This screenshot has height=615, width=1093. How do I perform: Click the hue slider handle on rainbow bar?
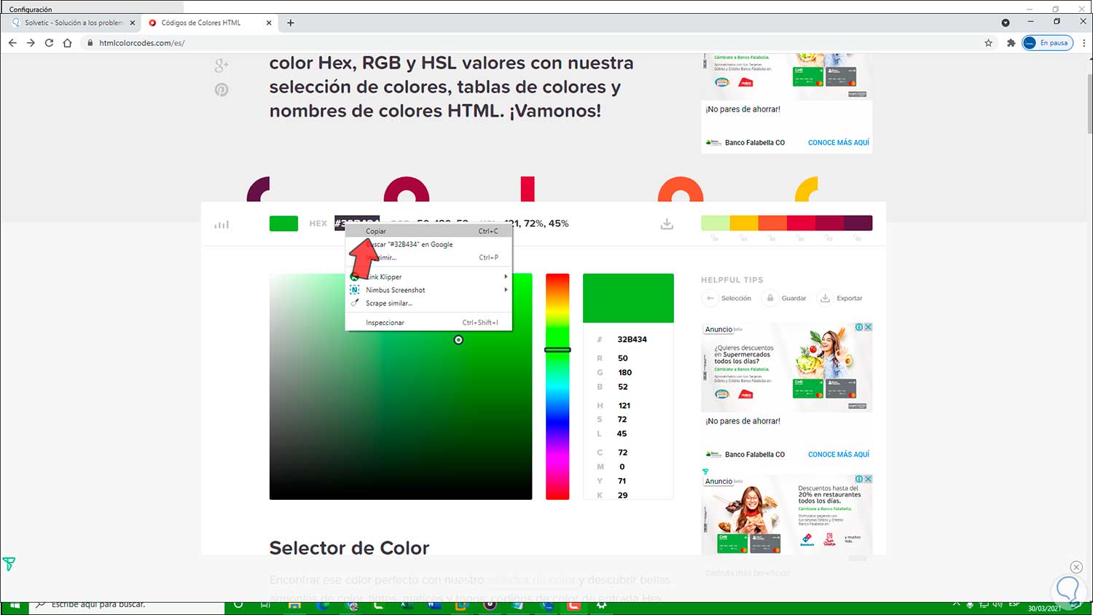pos(557,350)
